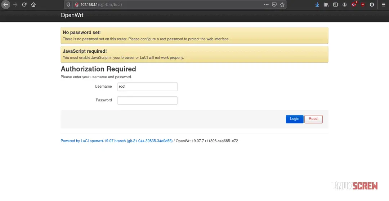Click the 'Authorization Required' heading
Viewport: 389px width, 201px height.
click(98, 69)
